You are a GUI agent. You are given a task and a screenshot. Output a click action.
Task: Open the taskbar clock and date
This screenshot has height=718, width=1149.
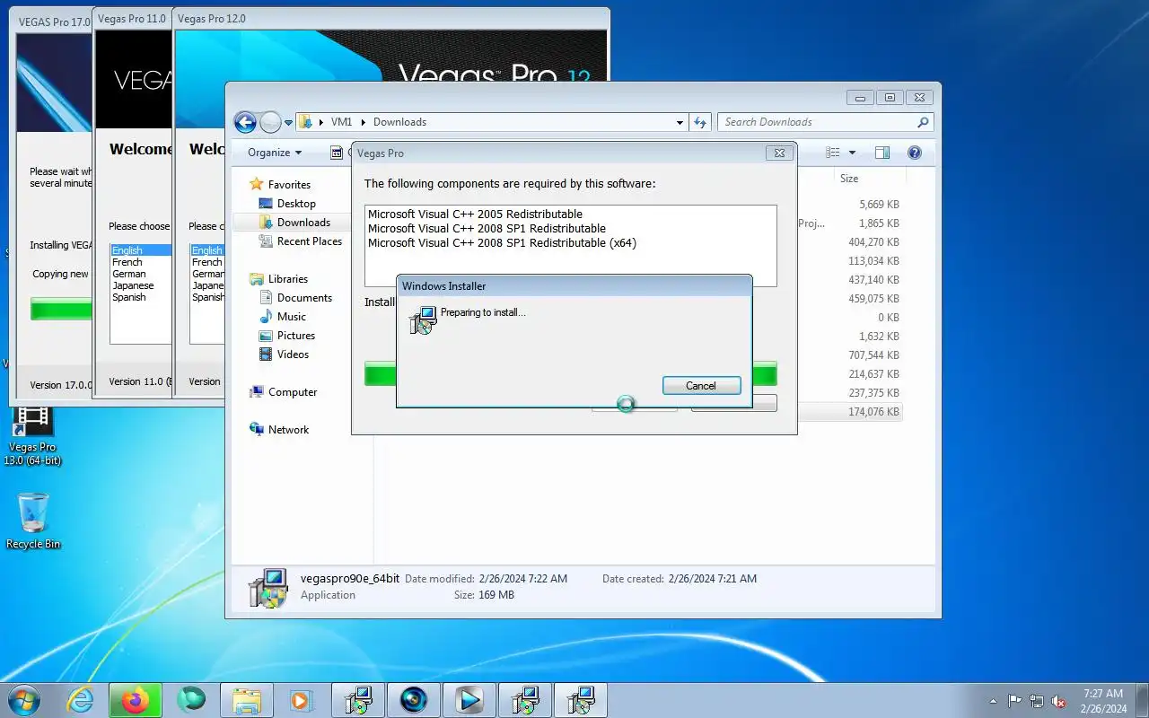tap(1103, 701)
